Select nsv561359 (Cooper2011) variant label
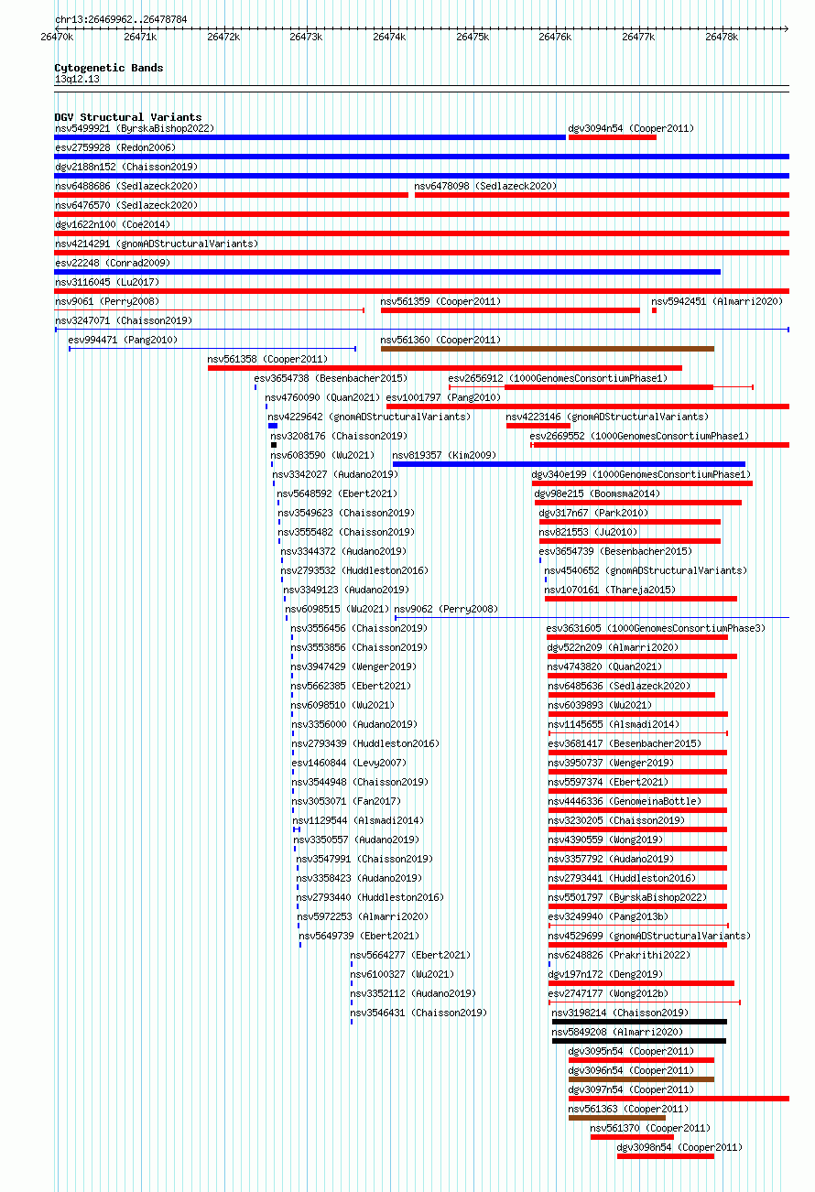Screen dimensions: 815x1192 [x=440, y=301]
